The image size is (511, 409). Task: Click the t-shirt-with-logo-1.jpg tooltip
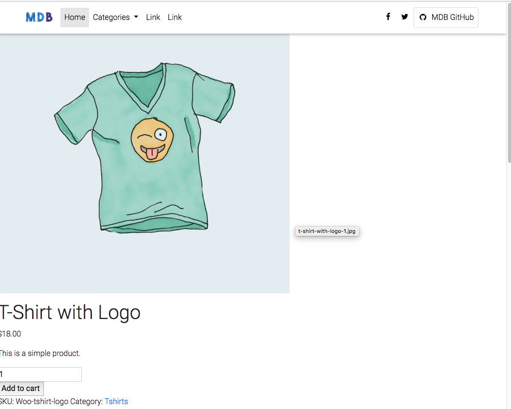(327, 231)
